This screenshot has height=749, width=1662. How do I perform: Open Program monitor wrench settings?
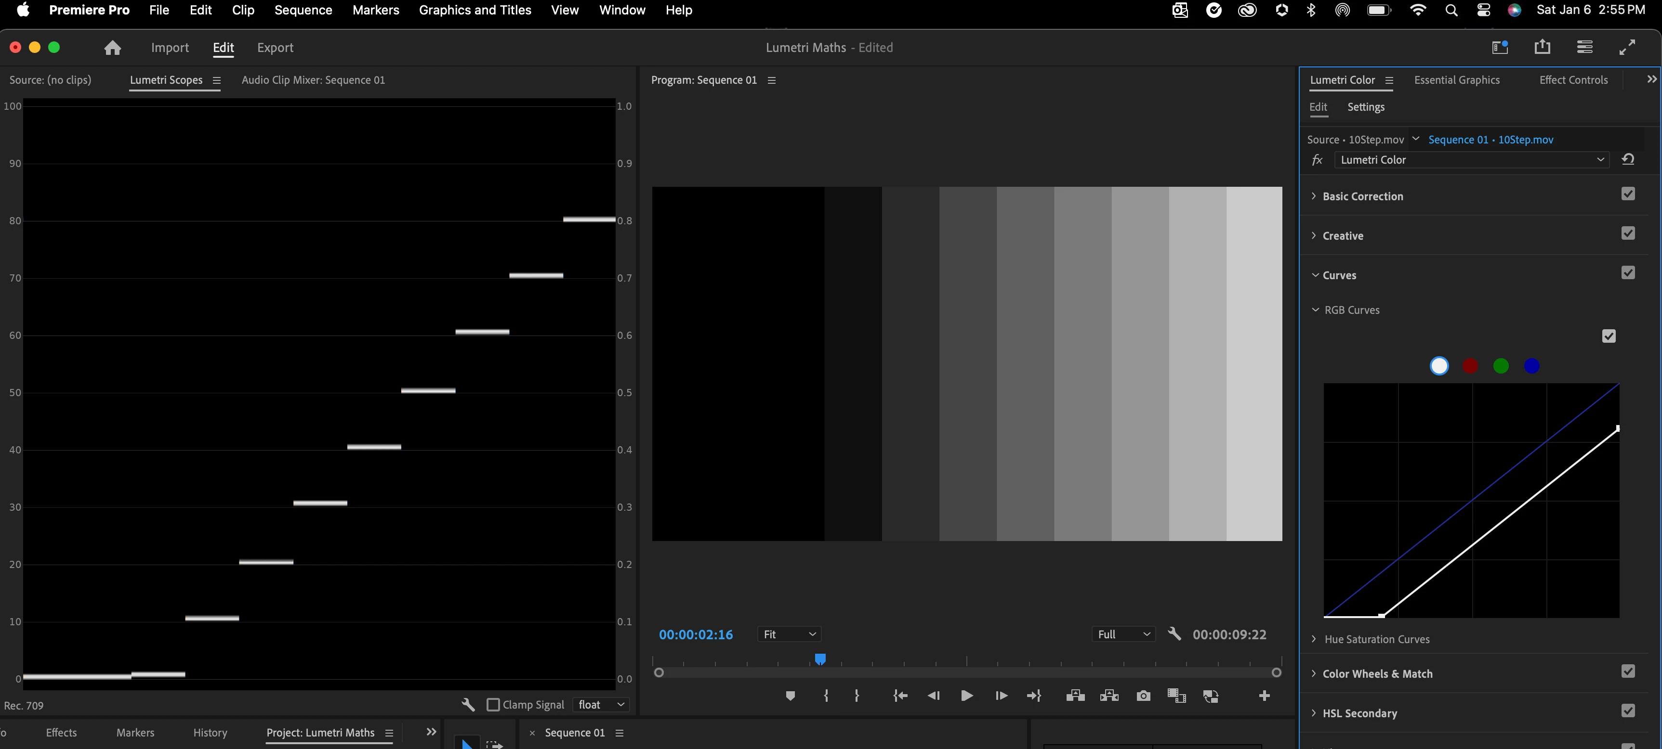(1174, 634)
